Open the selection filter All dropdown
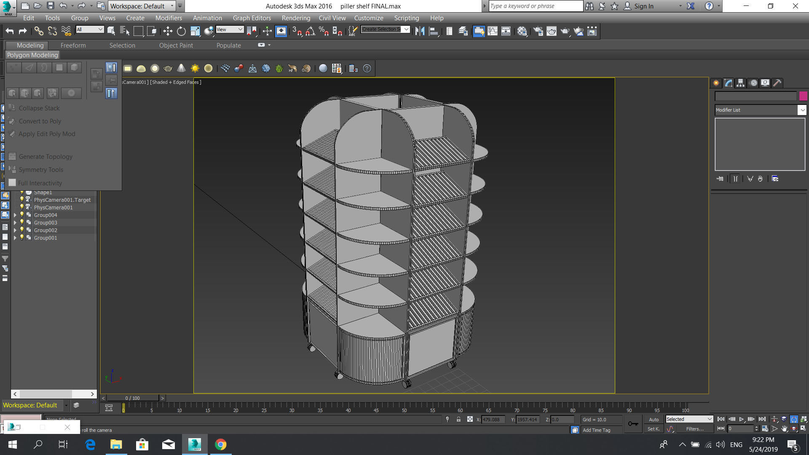 90,29
